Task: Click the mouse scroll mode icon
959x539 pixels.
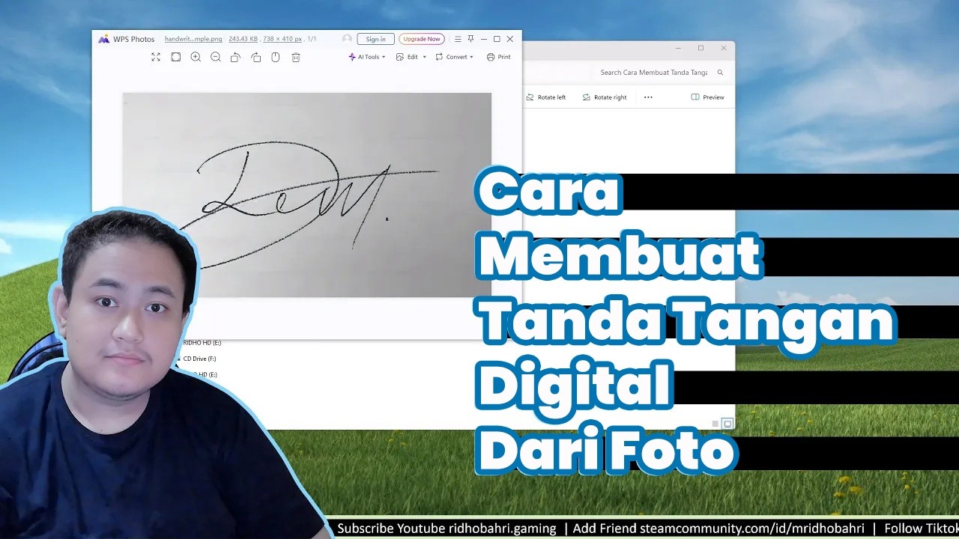Action: [x=276, y=57]
